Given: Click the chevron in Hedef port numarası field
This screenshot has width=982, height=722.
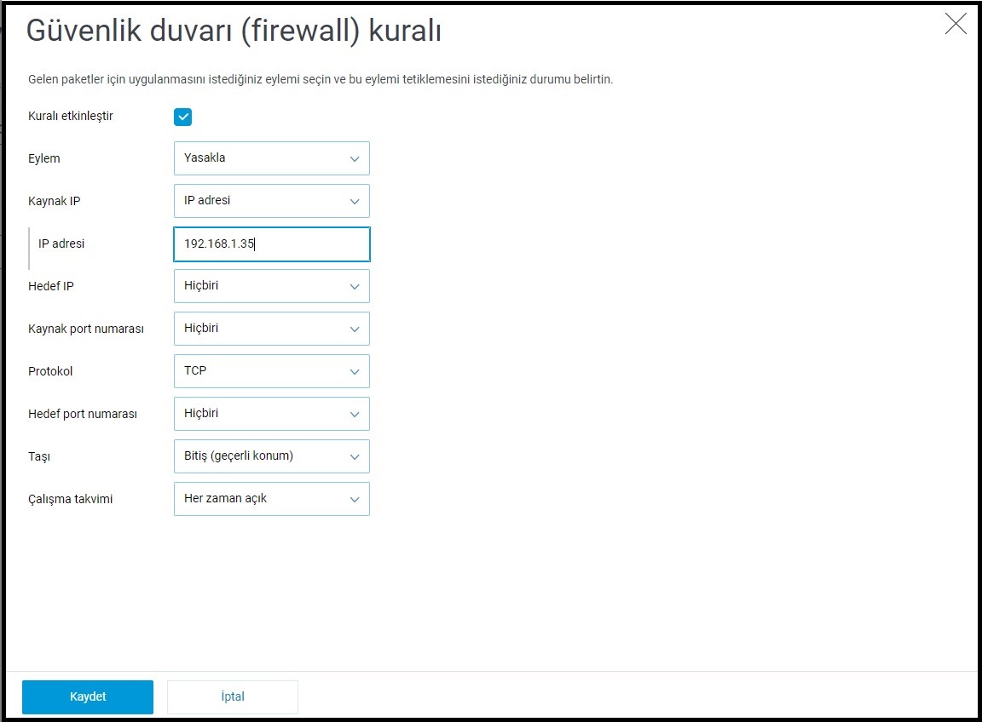Looking at the screenshot, I should (x=355, y=415).
